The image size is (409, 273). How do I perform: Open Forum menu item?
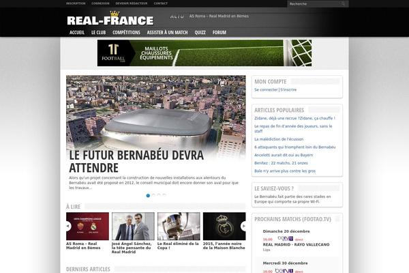pyautogui.click(x=219, y=32)
